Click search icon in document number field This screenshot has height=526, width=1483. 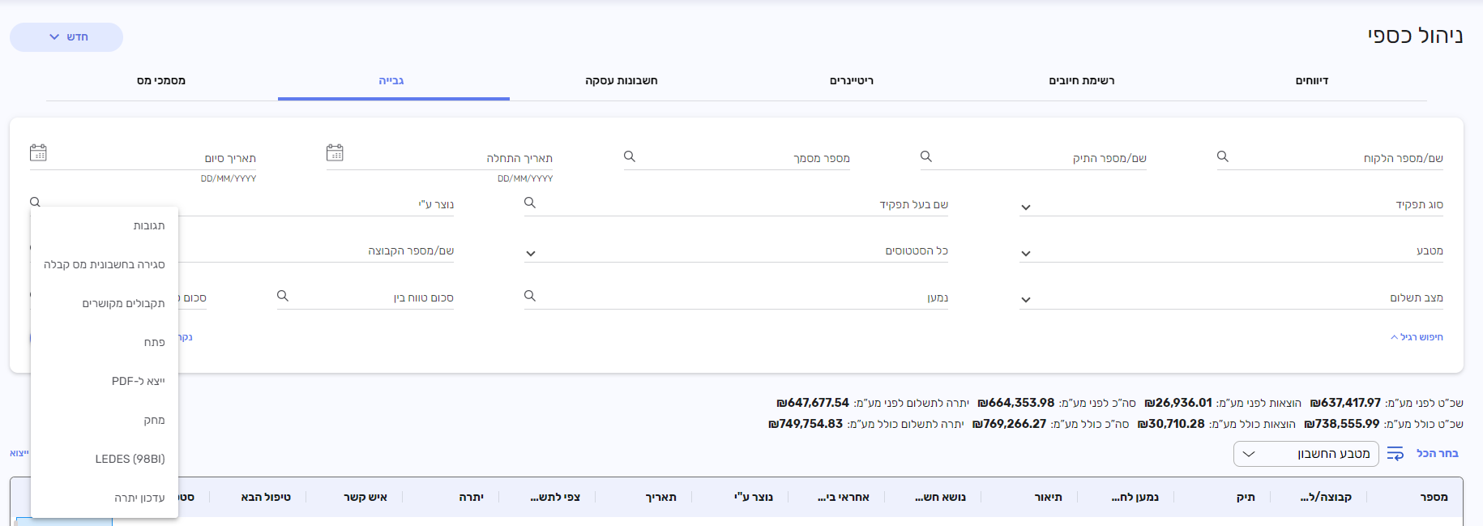pos(630,156)
